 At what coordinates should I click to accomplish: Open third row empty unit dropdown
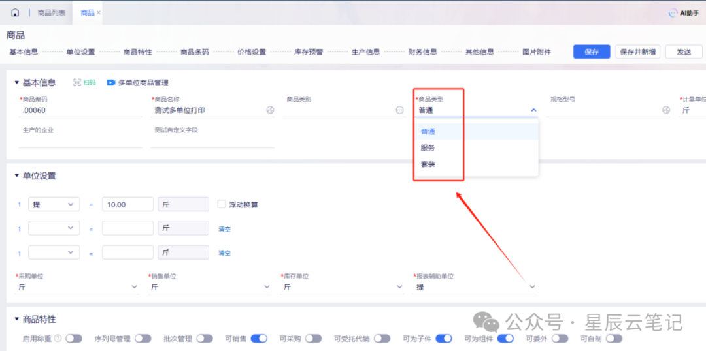point(54,252)
